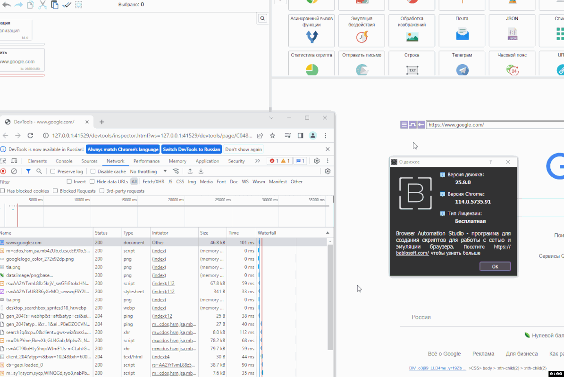Open the Строка module

[x=412, y=64]
